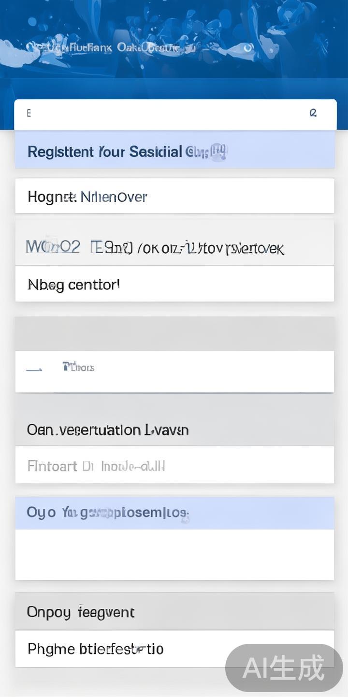Expand the "Onpoy feegvent" section header
The image size is (348, 697).
point(174,612)
